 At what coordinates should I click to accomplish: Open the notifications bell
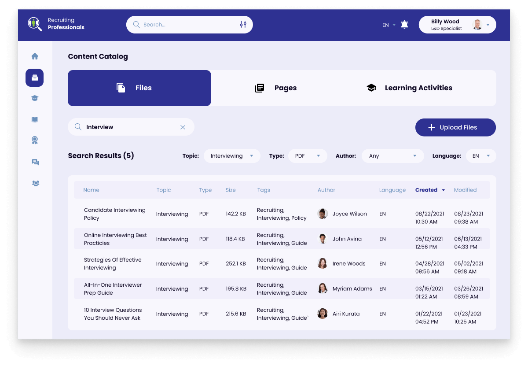[x=404, y=25]
